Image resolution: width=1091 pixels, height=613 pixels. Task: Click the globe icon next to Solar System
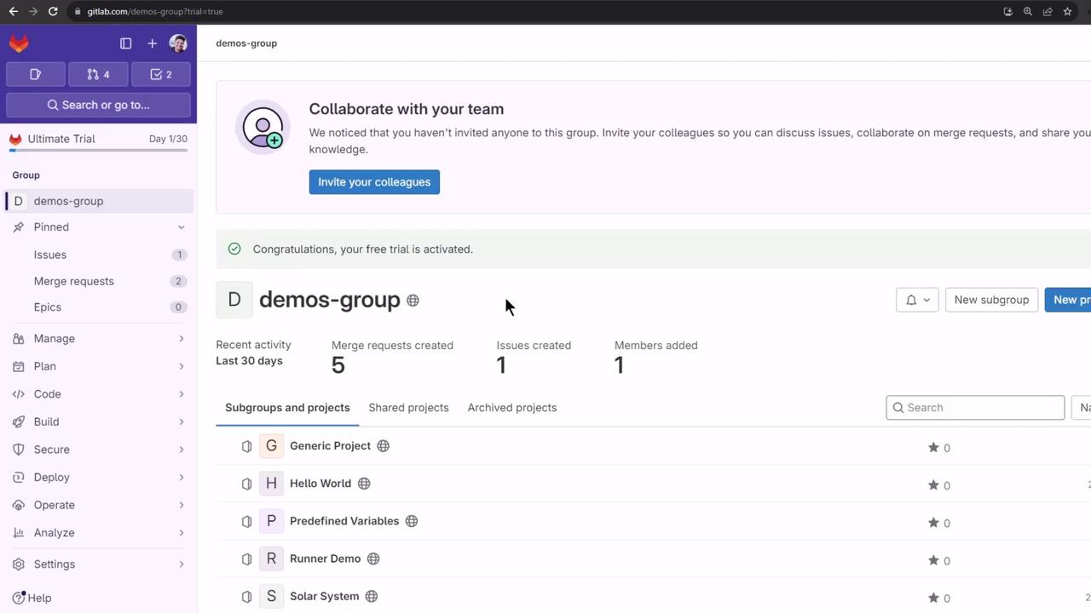click(x=372, y=596)
